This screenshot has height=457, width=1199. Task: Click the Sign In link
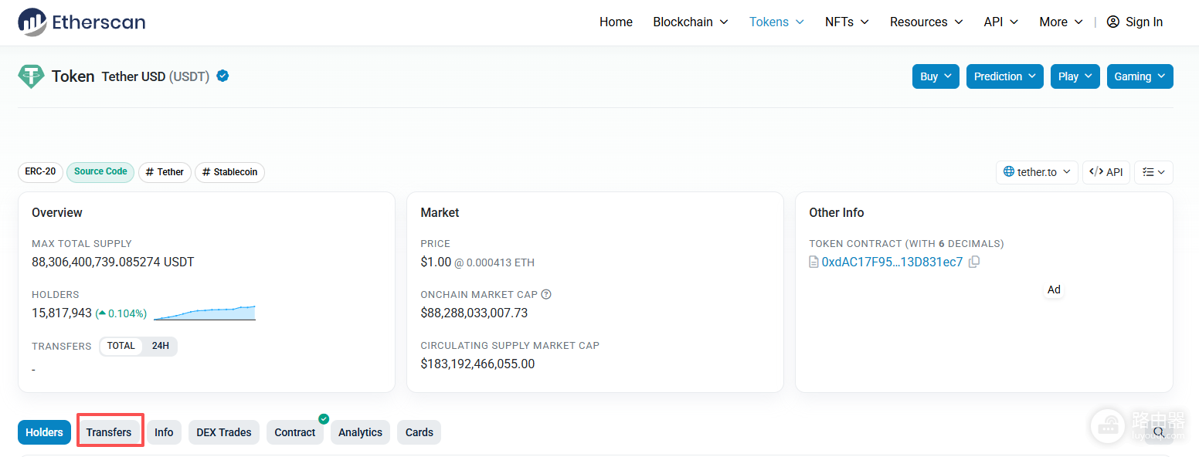coord(1135,22)
